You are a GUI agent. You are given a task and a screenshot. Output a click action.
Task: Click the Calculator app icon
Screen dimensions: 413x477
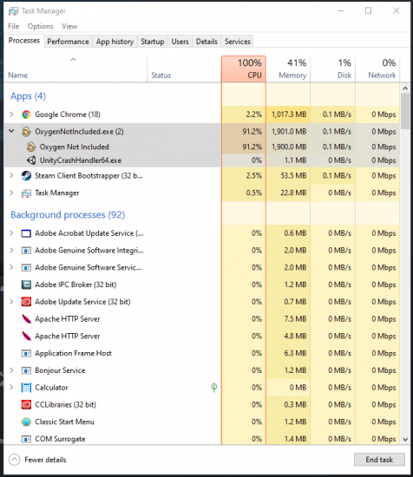point(26,388)
